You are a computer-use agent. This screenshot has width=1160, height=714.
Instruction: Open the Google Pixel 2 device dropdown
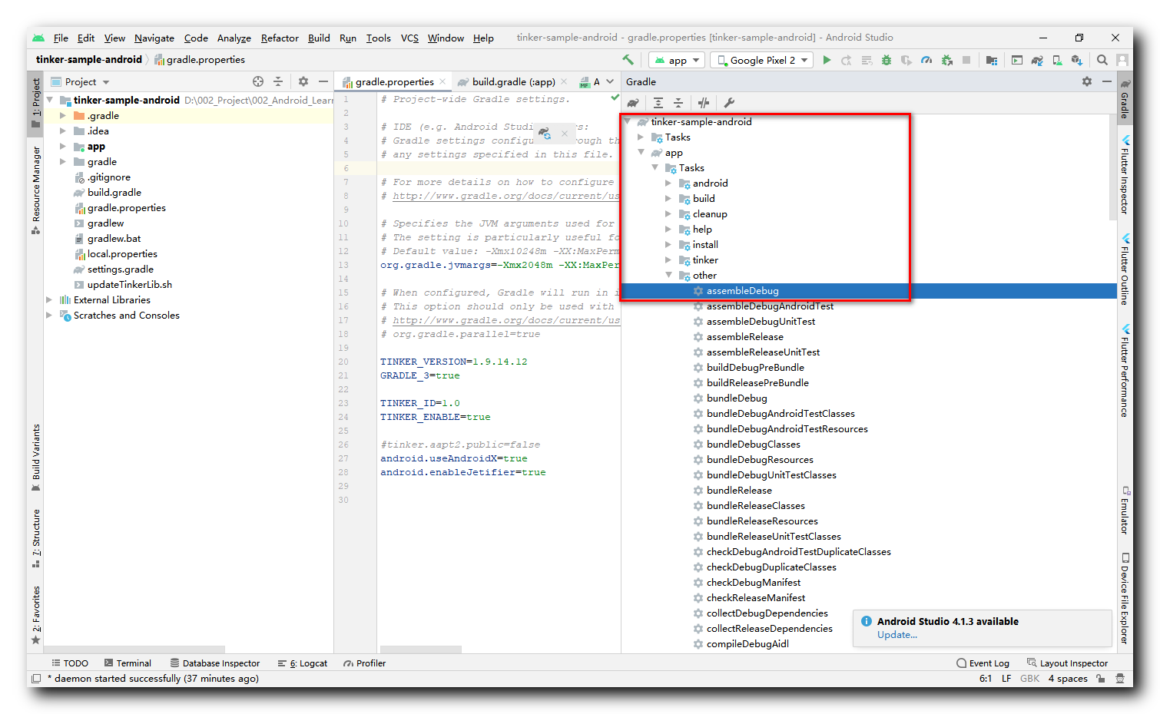click(761, 60)
